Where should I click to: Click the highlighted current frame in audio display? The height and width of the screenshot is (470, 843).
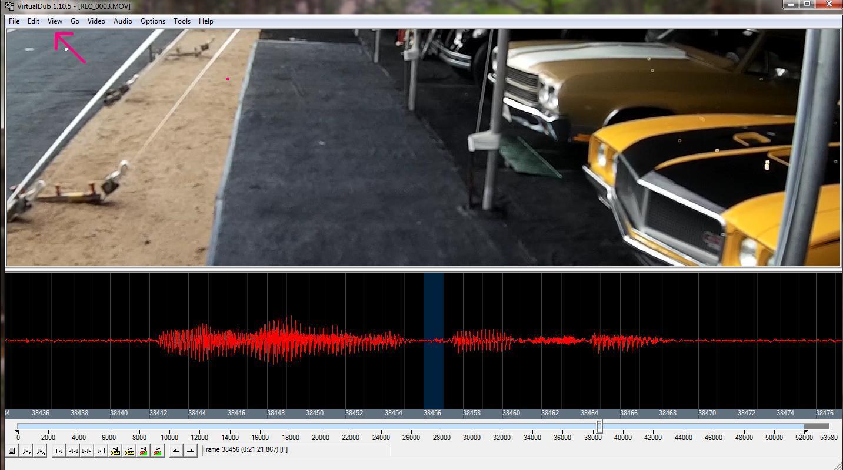pos(434,341)
